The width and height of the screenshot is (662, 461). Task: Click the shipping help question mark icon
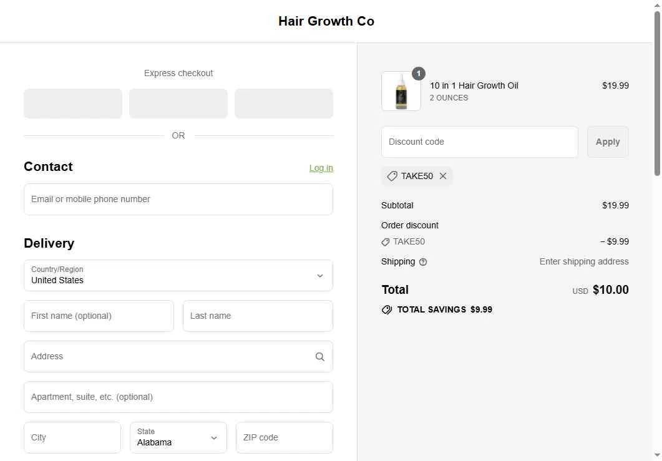point(422,262)
